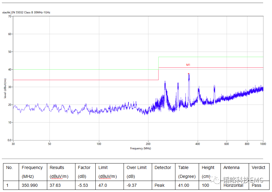Select the Pass verdict cell
Image resolution: width=272 pixels, height=192 pixels.
tap(256, 185)
